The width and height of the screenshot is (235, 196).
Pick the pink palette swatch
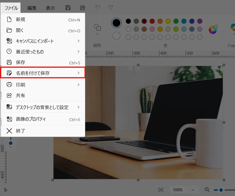[x=152, y=29]
